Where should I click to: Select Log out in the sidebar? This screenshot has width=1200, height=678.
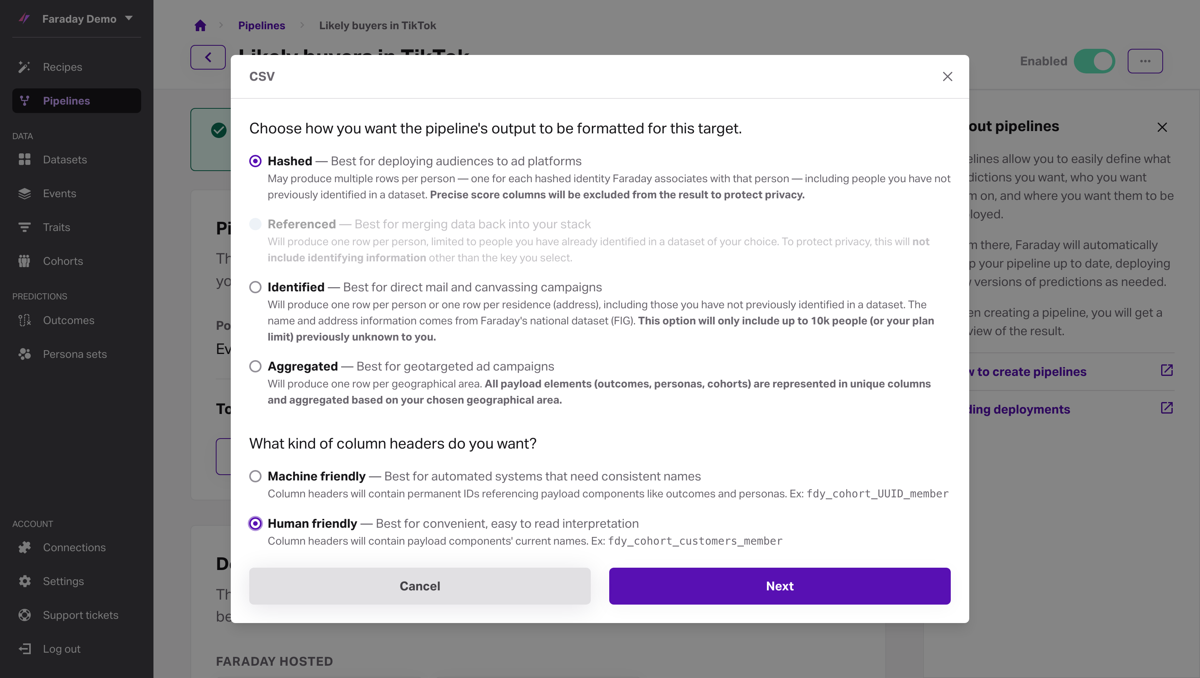[77, 649]
